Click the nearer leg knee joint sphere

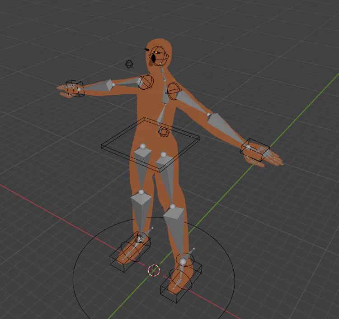pyautogui.click(x=172, y=207)
